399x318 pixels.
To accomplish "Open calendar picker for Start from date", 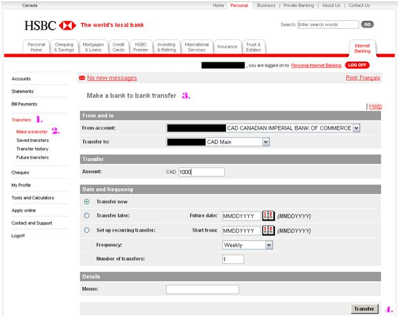I will (x=269, y=230).
